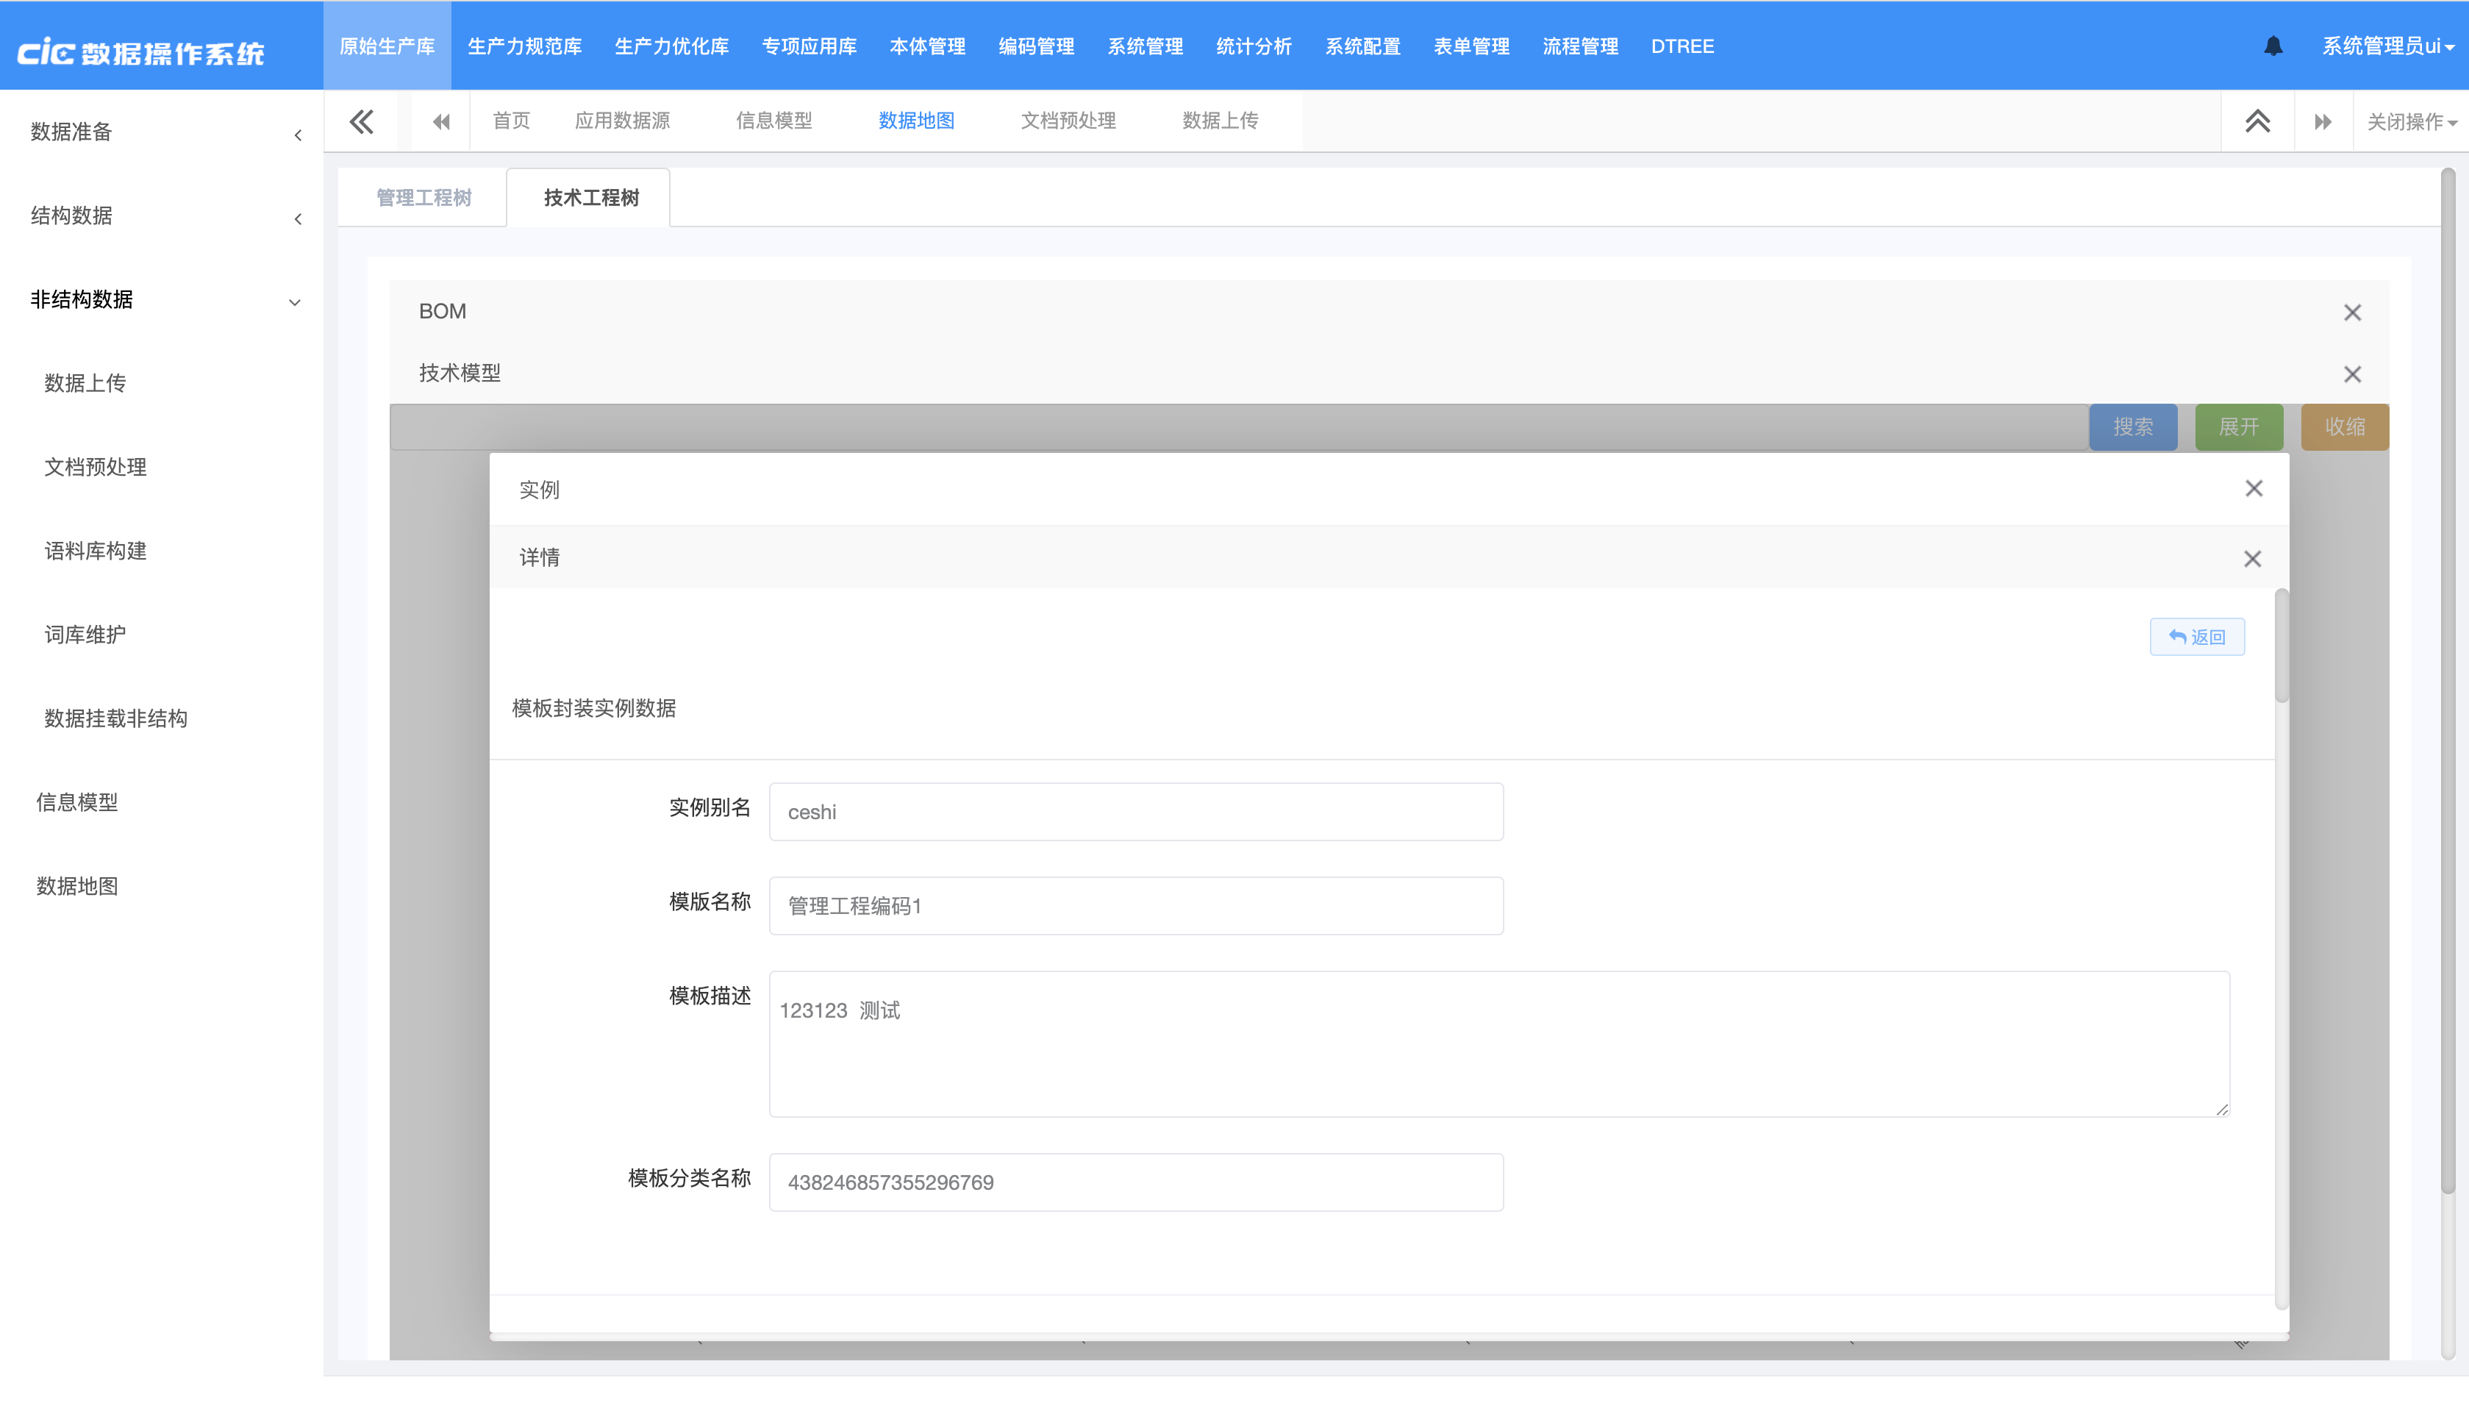Switch to the 管理工程树 tab
2469x1428 pixels.
click(424, 198)
